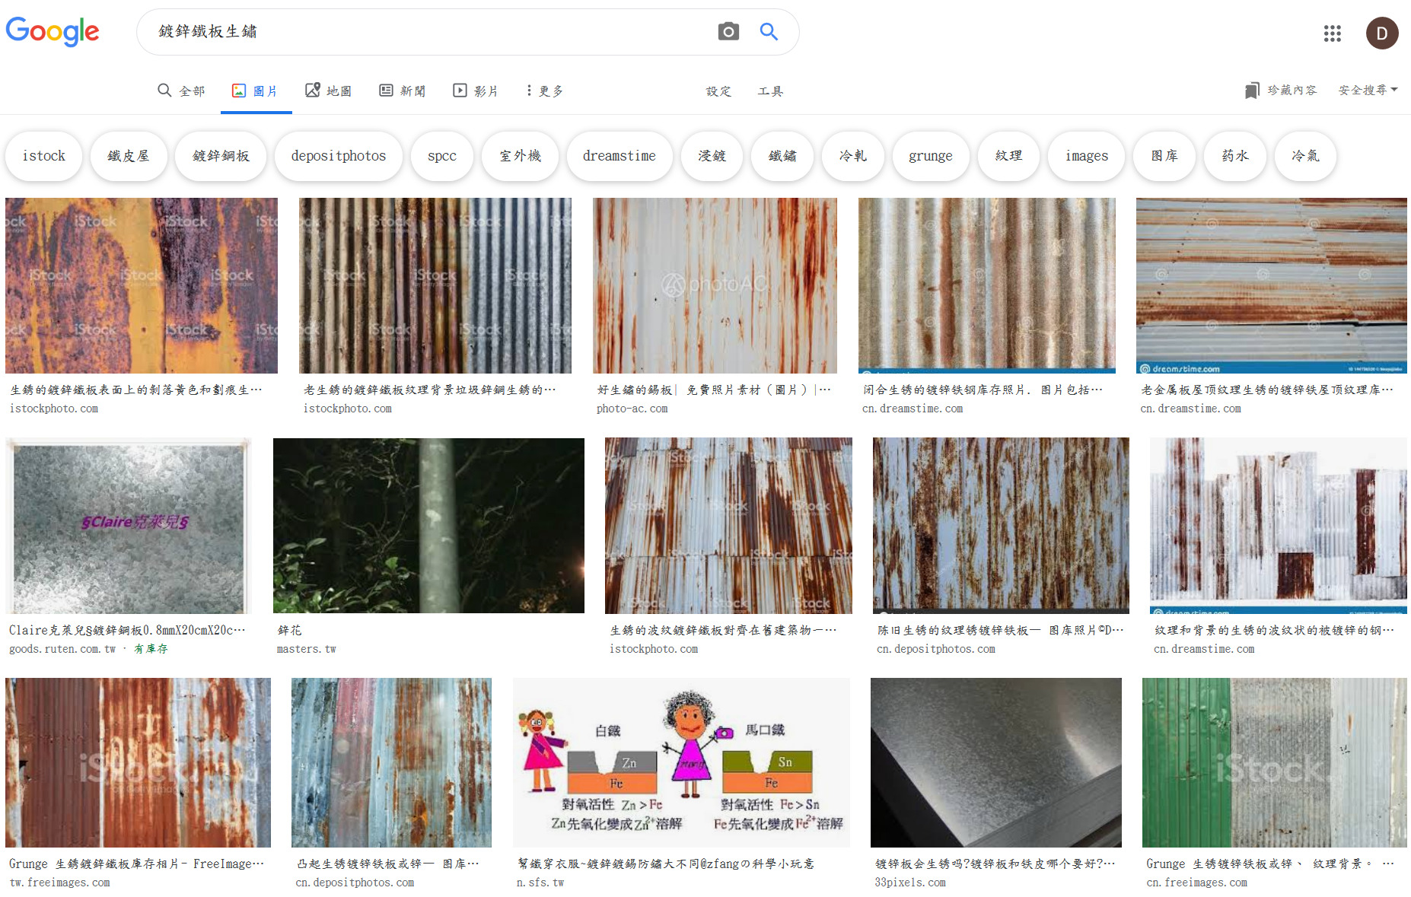
Task: Filter by the istock chip
Action: [44, 156]
